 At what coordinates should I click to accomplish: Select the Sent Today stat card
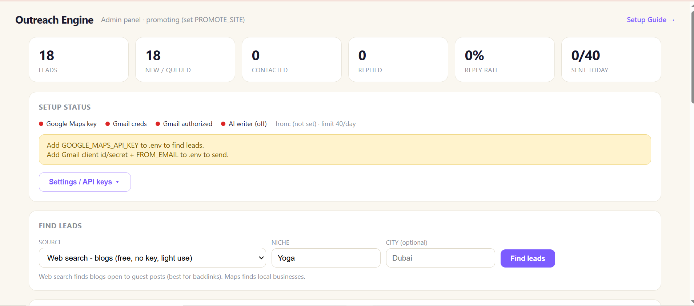click(611, 60)
